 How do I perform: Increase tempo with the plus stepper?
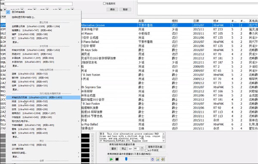(x=142, y=148)
